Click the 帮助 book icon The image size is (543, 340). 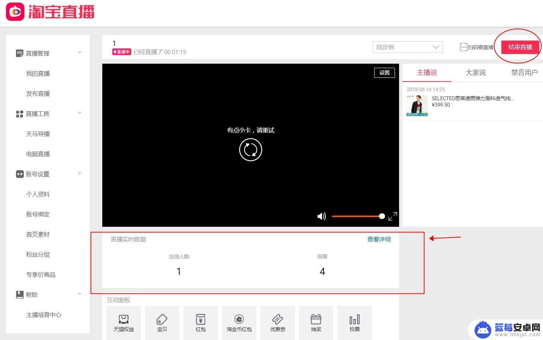coord(20,295)
